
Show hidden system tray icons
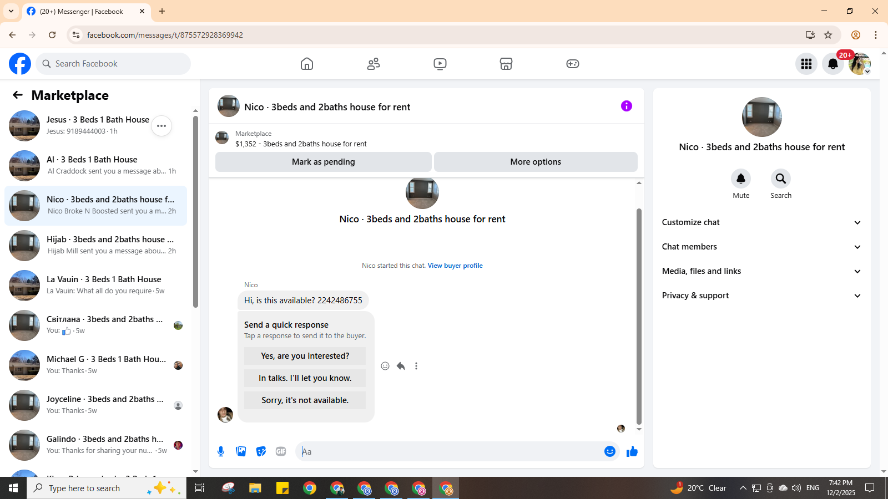[743, 488]
